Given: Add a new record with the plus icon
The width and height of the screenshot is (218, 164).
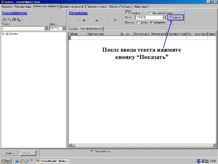Looking at the screenshot, I should coord(84,21).
